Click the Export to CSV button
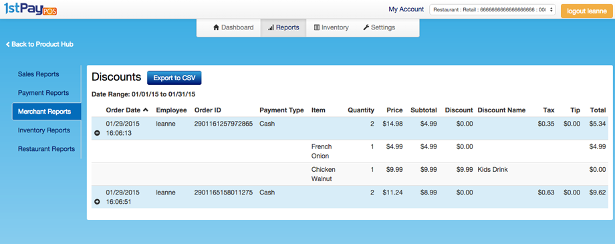Screen dimensions: 615x244 coord(174,78)
